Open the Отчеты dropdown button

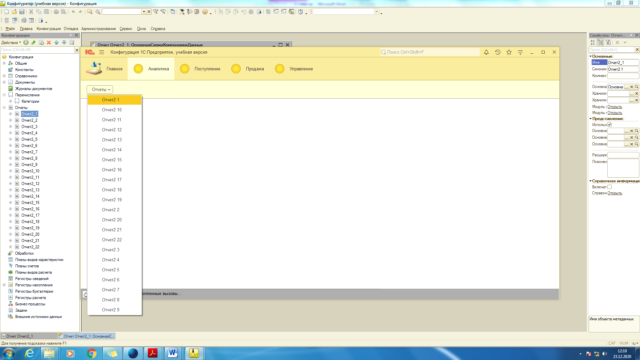point(100,90)
